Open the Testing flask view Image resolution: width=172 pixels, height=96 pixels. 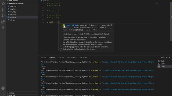(3, 28)
